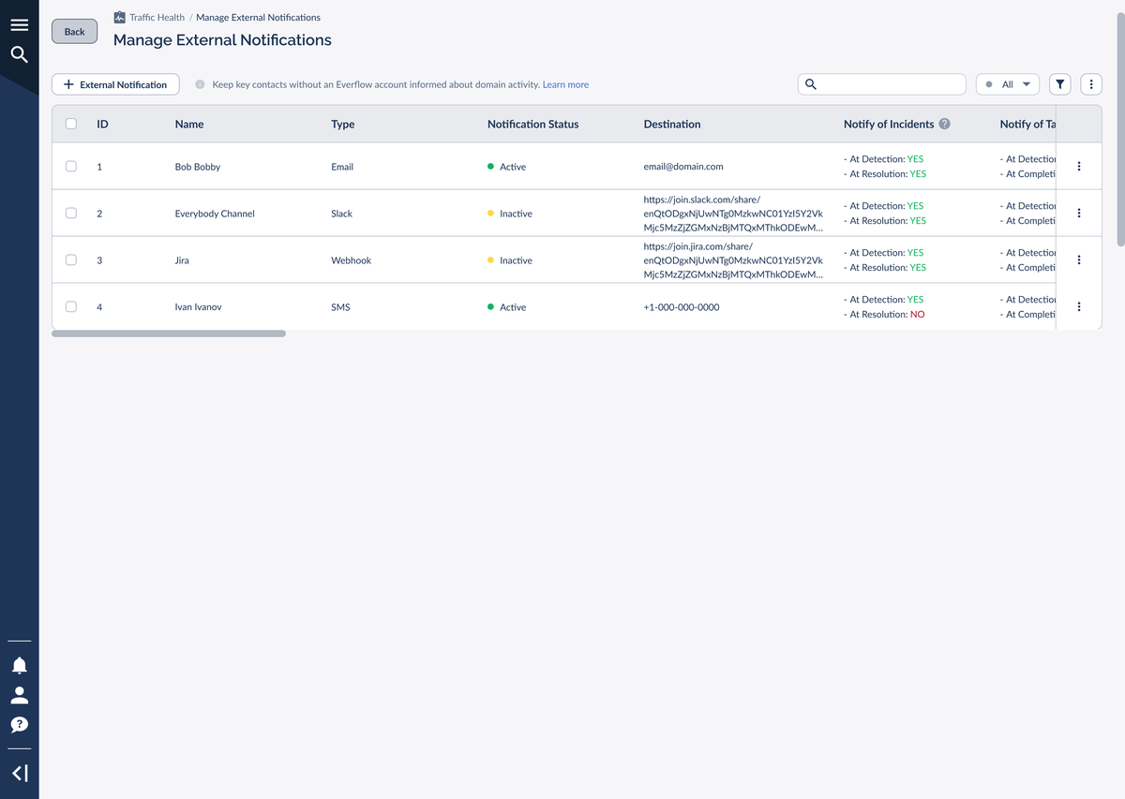Viewport: 1125px width, 799px height.
Task: Open the user profile icon
Action: click(19, 695)
